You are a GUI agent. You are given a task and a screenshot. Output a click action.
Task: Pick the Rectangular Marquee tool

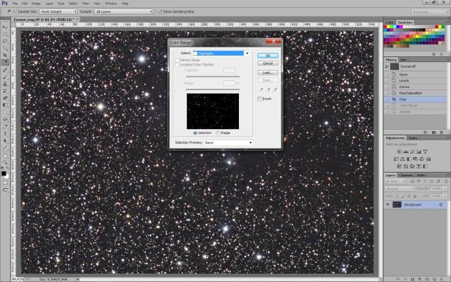pyautogui.click(x=5, y=33)
